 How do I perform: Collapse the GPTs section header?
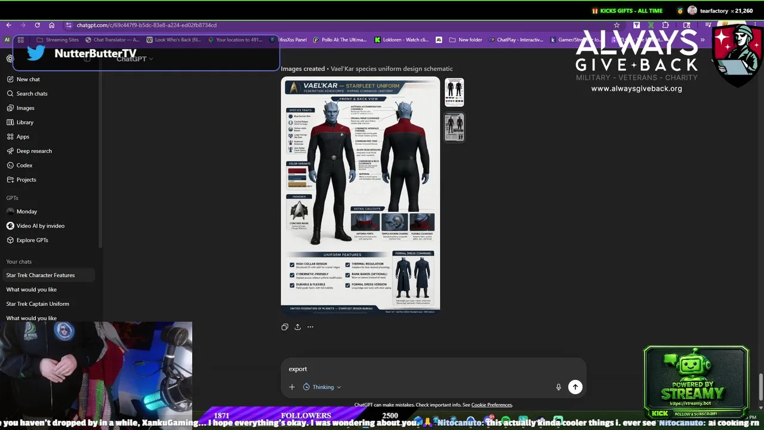13,198
